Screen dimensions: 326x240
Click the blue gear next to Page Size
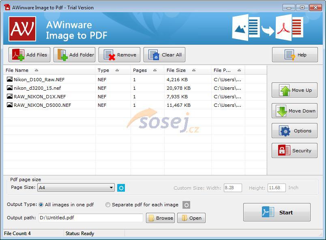(x=121, y=188)
